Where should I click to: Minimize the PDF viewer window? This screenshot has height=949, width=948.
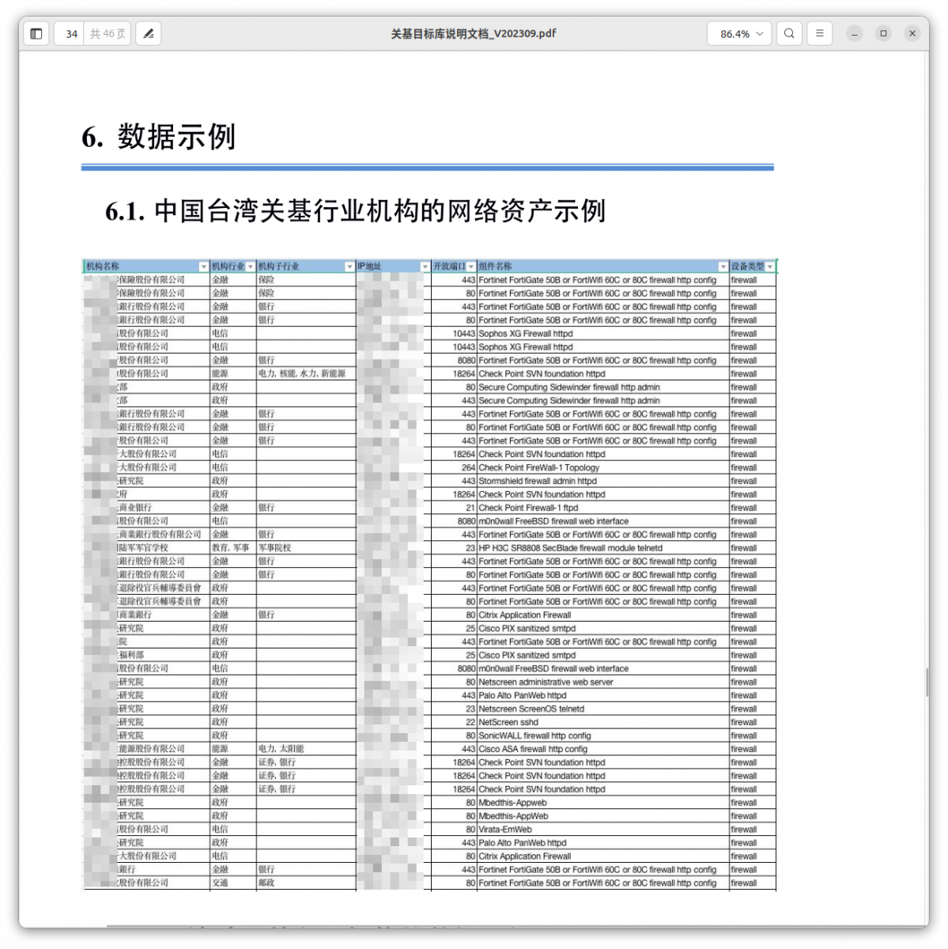(x=855, y=34)
